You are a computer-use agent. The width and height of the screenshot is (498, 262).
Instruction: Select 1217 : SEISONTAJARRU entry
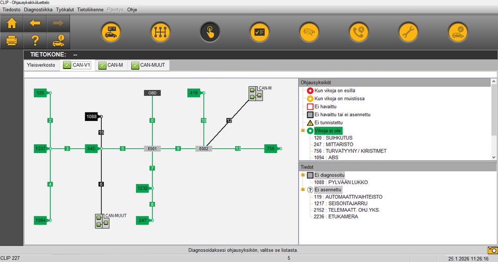coord(341,203)
